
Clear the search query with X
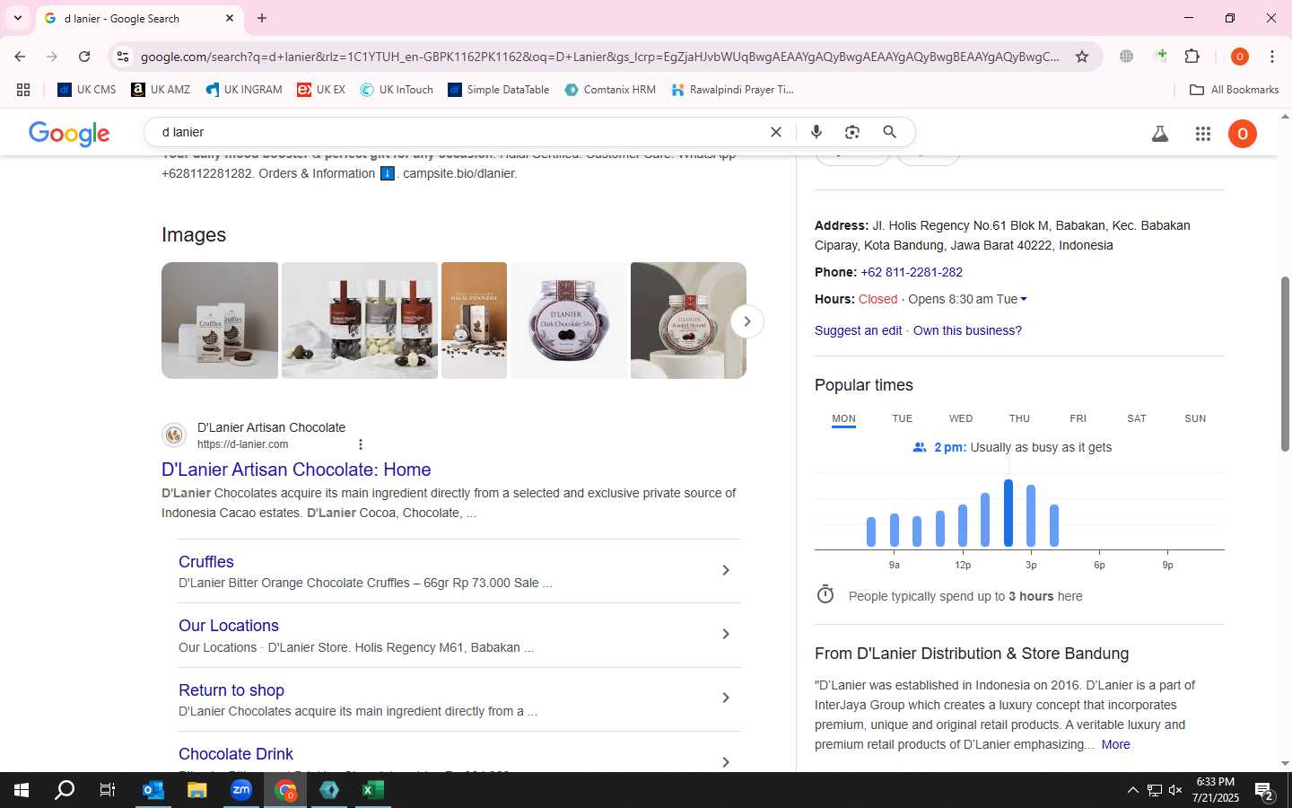pos(776,132)
